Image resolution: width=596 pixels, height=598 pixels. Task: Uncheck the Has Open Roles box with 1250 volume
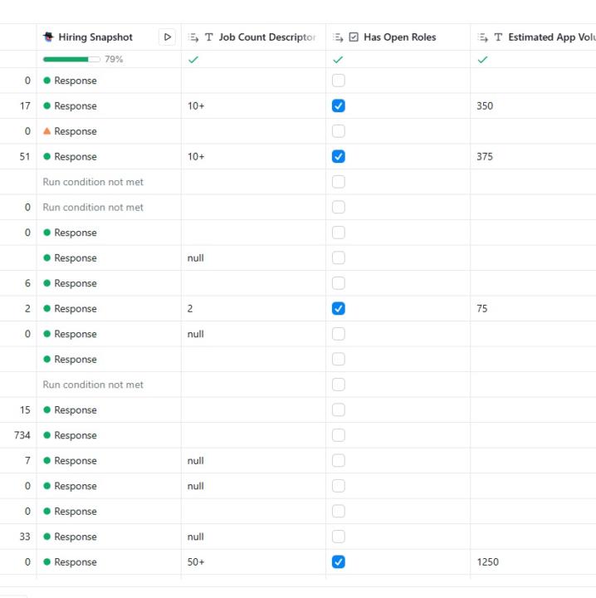pos(338,562)
